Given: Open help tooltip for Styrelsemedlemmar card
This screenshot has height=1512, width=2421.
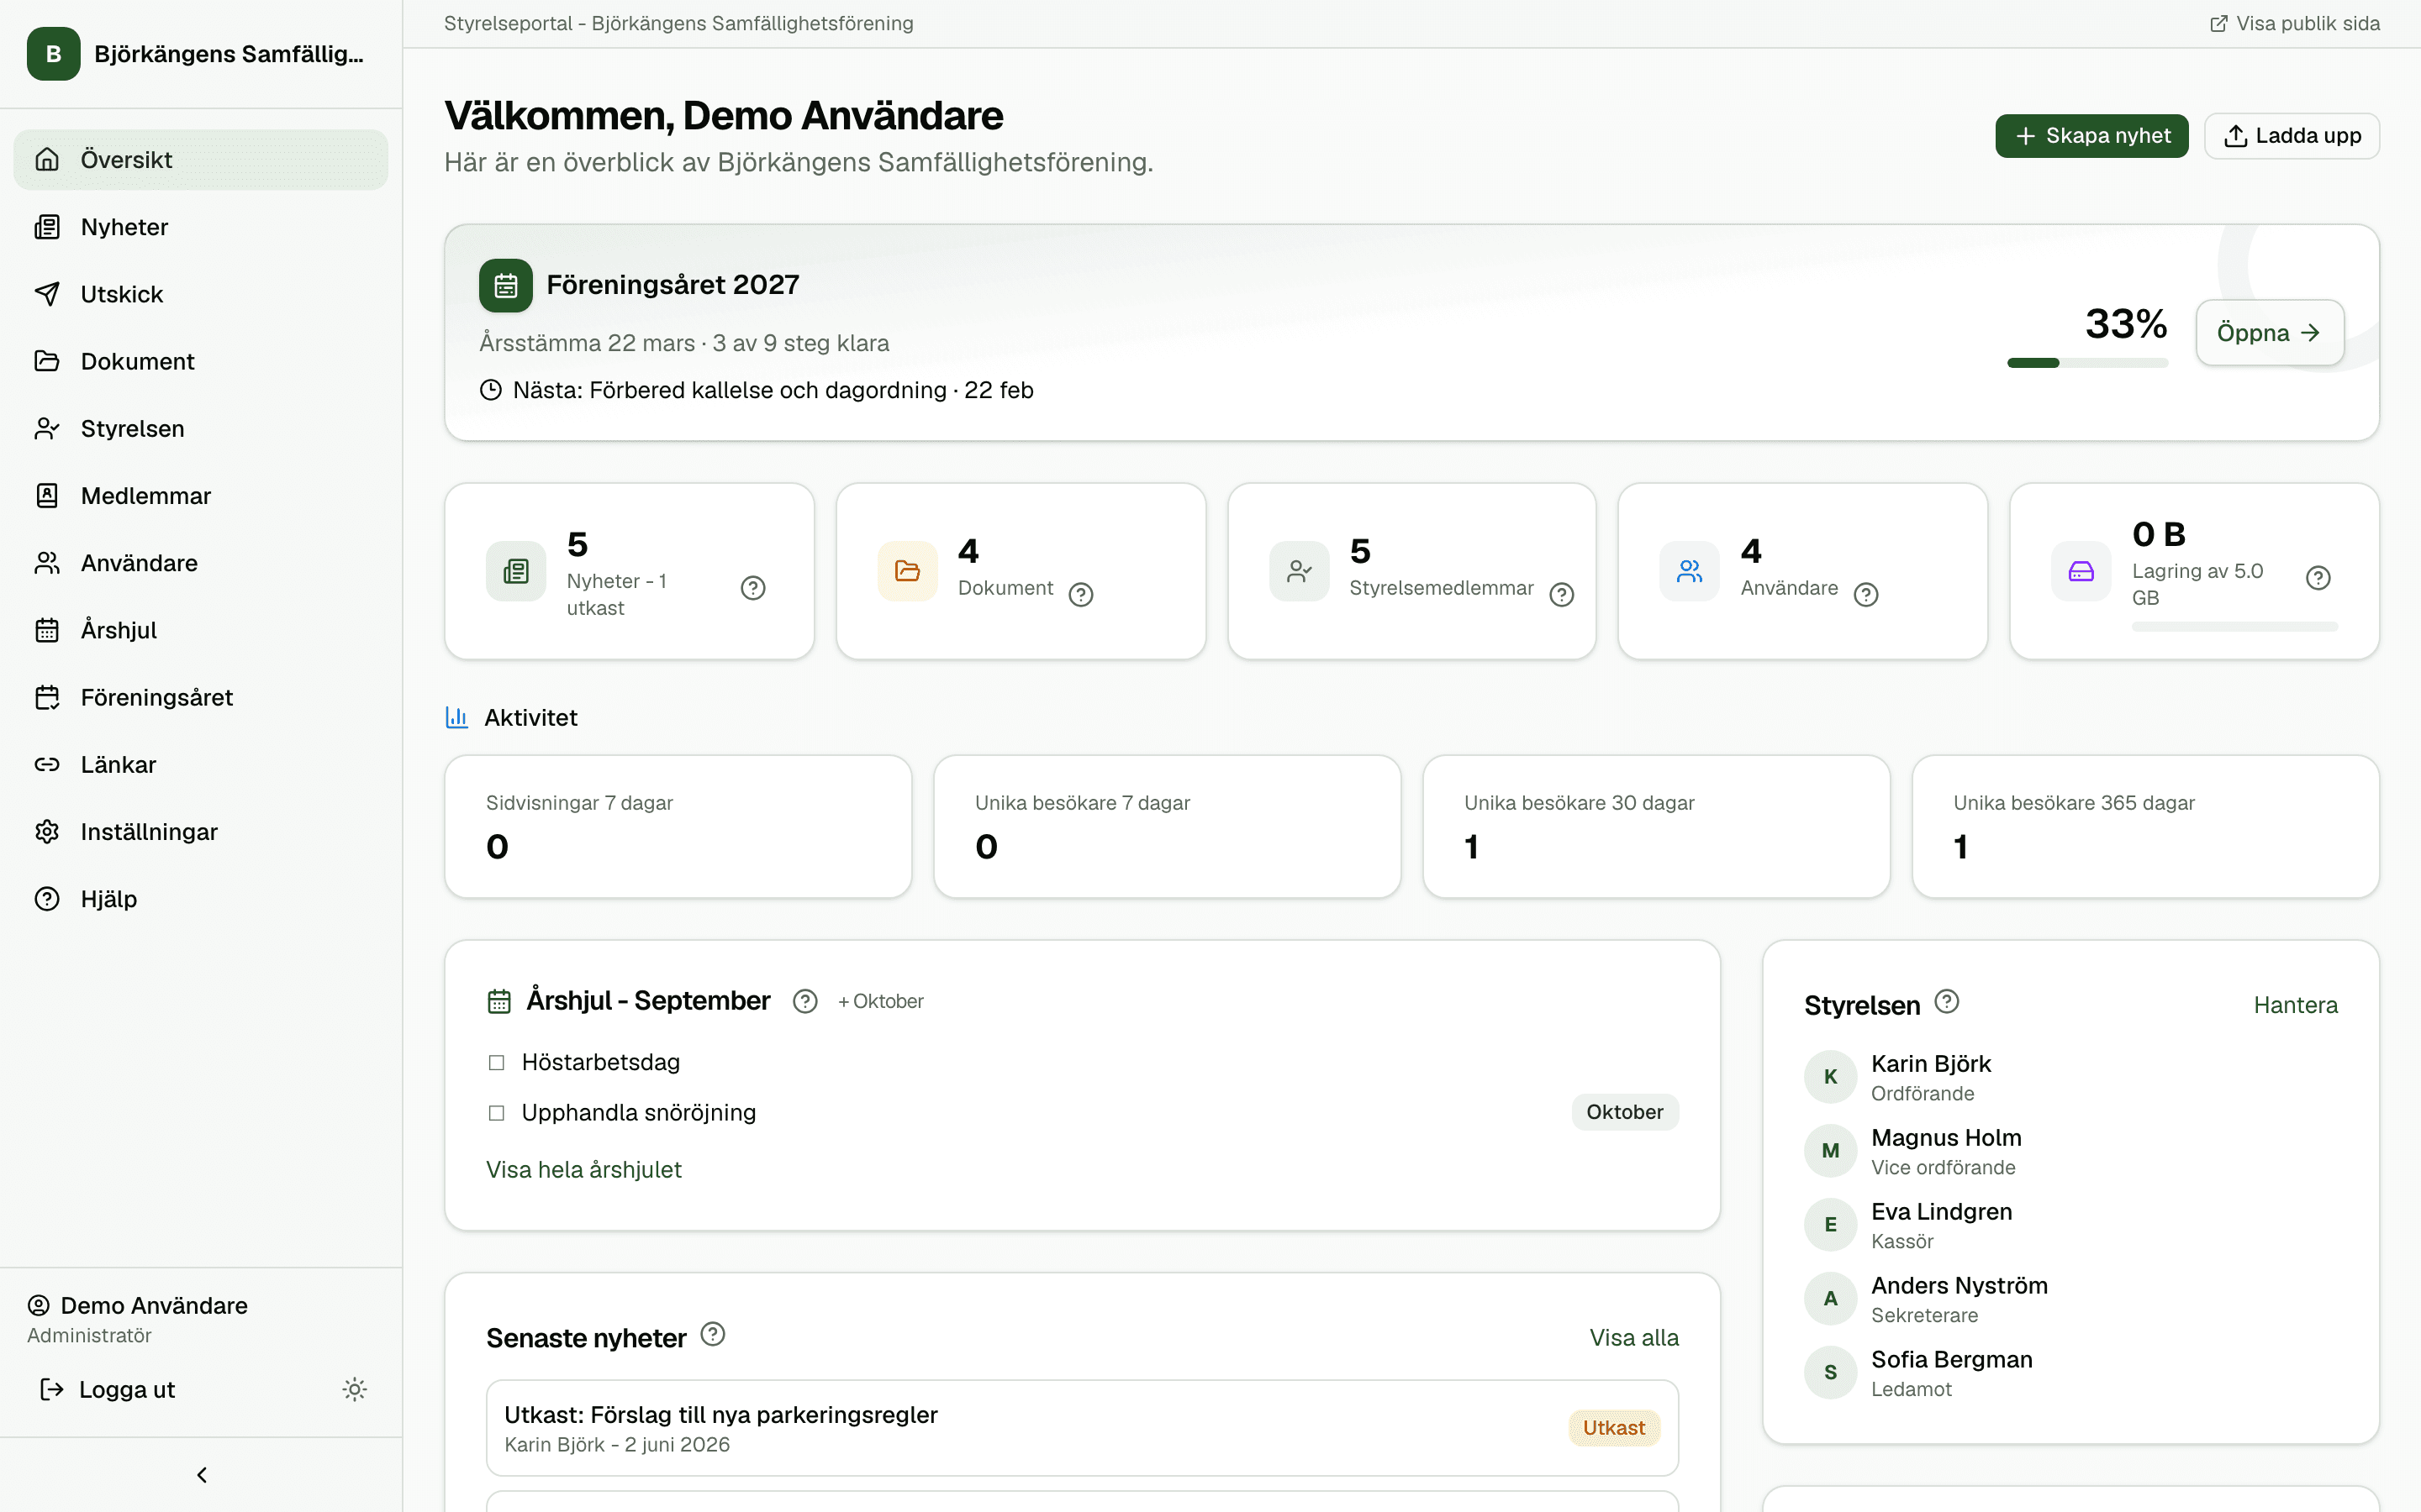Looking at the screenshot, I should (1562, 595).
